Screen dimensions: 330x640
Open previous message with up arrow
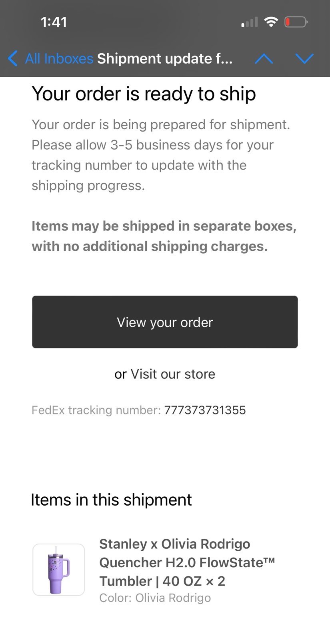(264, 59)
